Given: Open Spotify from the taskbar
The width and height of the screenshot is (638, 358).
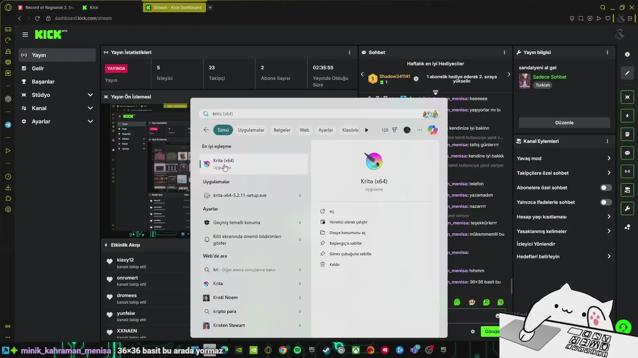Looking at the screenshot, I should (297, 350).
